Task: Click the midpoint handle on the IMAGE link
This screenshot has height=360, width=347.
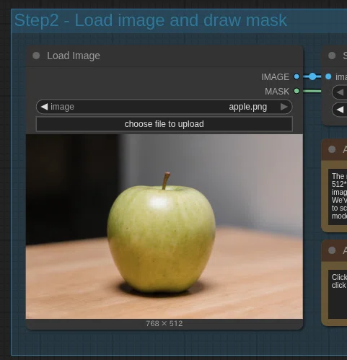Action: coord(312,76)
